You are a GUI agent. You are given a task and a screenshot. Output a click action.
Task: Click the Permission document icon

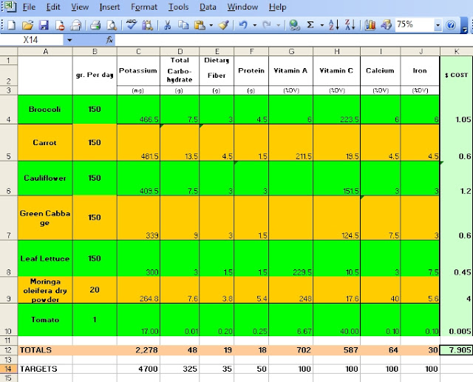pyautogui.click(x=60, y=24)
